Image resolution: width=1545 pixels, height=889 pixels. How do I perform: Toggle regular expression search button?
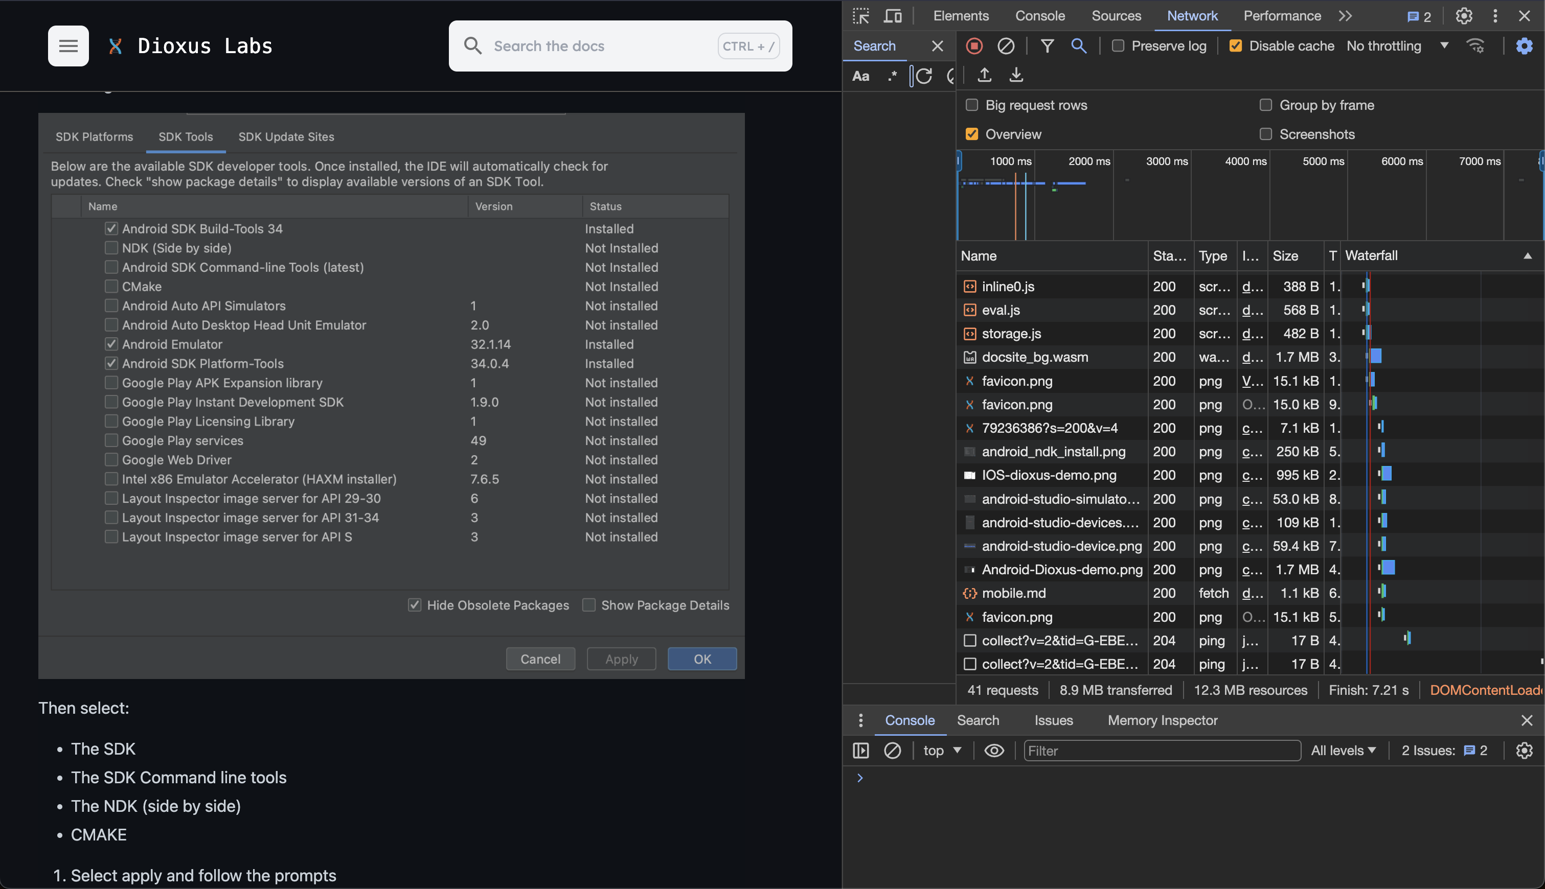point(892,76)
